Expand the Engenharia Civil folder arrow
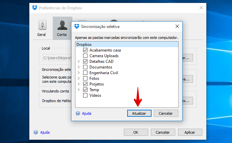Image resolution: width=232 pixels, height=143 pixels. pos(79,73)
